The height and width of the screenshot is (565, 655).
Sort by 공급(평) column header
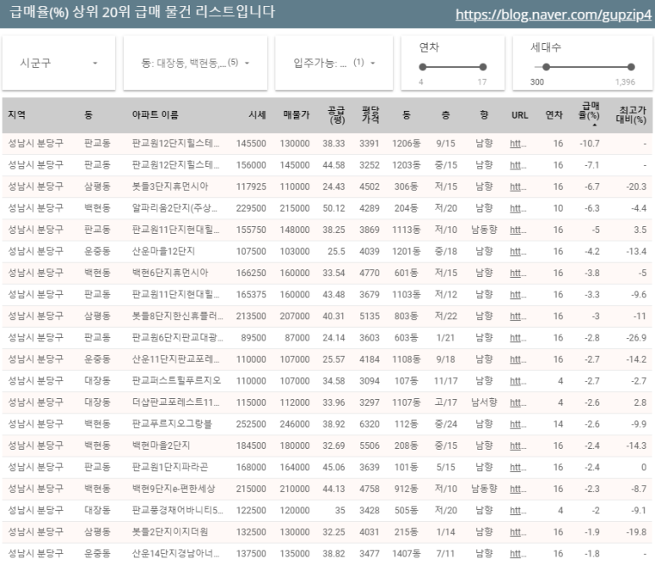pos(336,115)
